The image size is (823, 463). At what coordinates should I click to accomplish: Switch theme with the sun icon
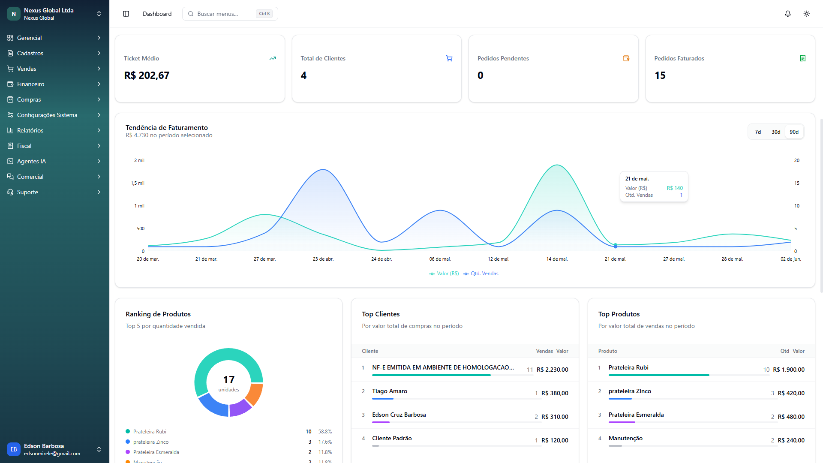[x=807, y=14]
